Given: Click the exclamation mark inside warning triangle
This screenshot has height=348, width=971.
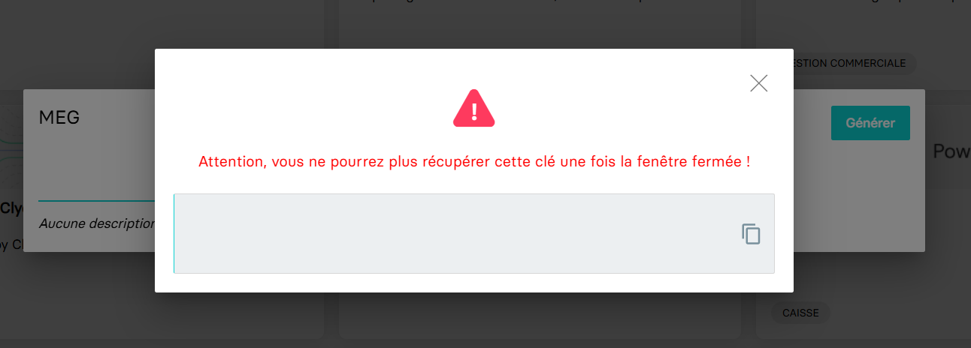Looking at the screenshot, I should coord(474,112).
